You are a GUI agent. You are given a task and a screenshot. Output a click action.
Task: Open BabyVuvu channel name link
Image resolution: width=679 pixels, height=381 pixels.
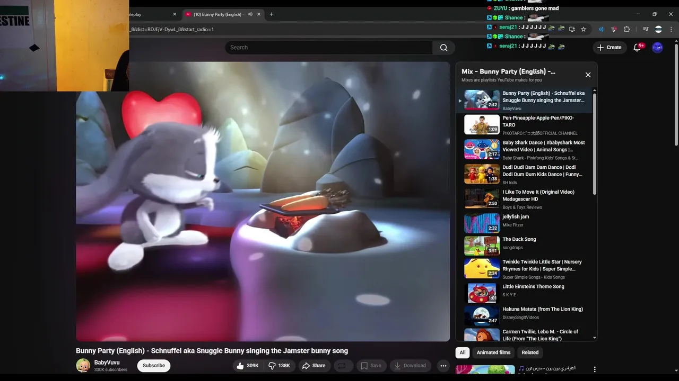point(107,362)
